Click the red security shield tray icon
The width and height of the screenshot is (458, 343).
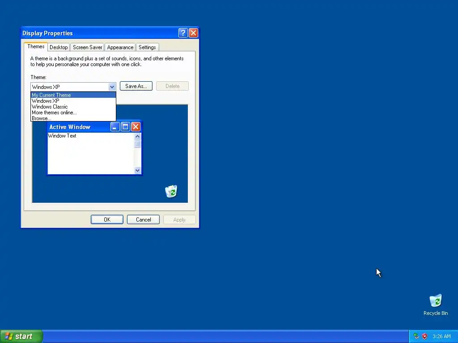[425, 336]
